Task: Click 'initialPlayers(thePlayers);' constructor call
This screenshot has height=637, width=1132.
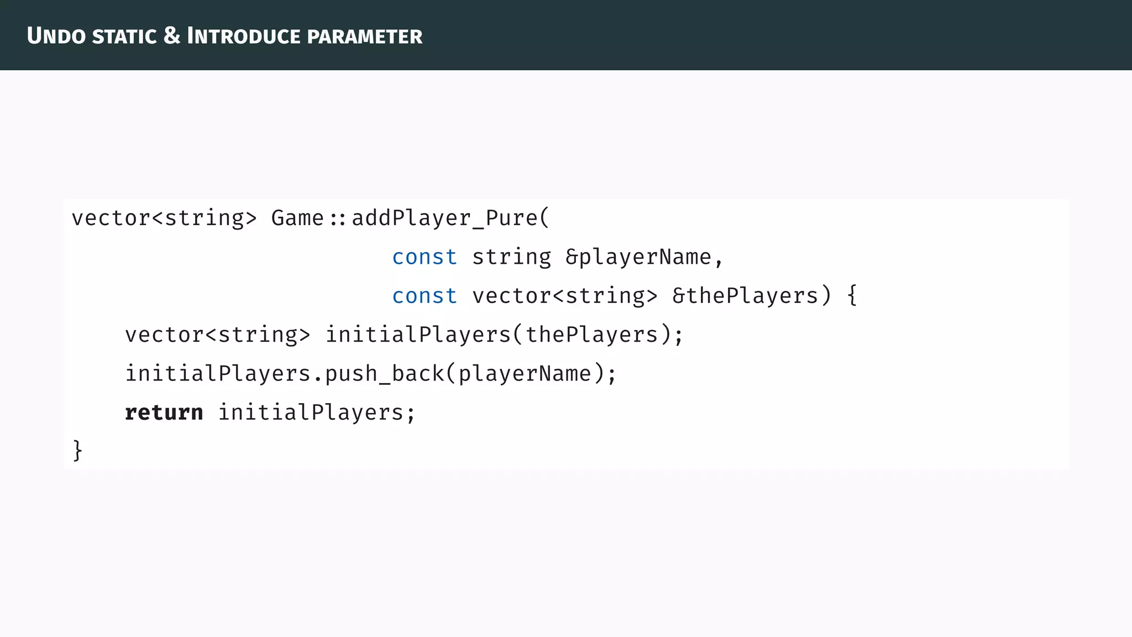Action: click(504, 335)
